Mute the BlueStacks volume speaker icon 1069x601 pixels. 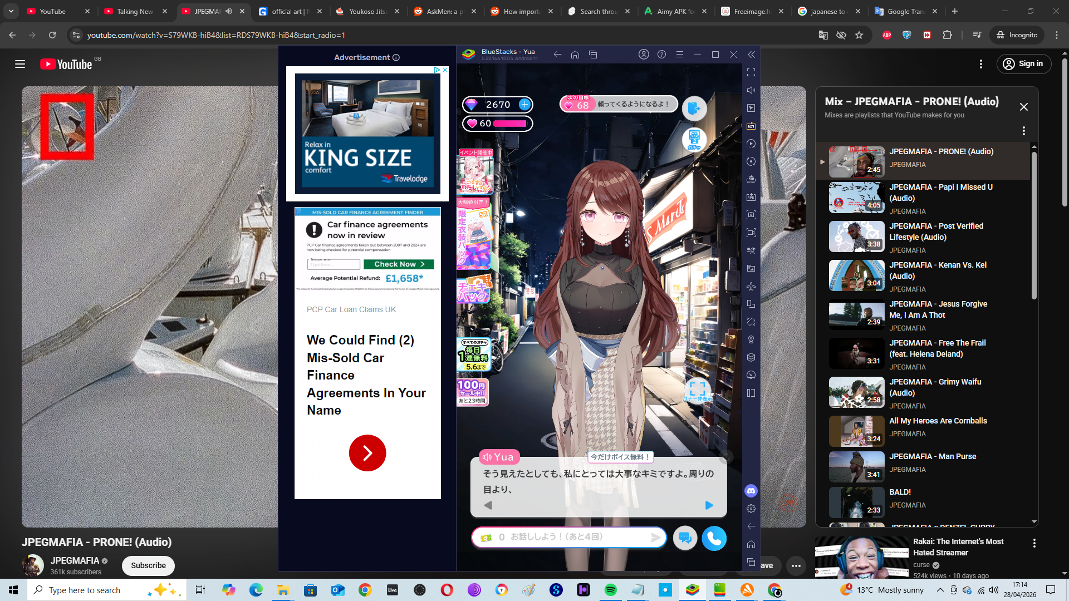(x=751, y=90)
